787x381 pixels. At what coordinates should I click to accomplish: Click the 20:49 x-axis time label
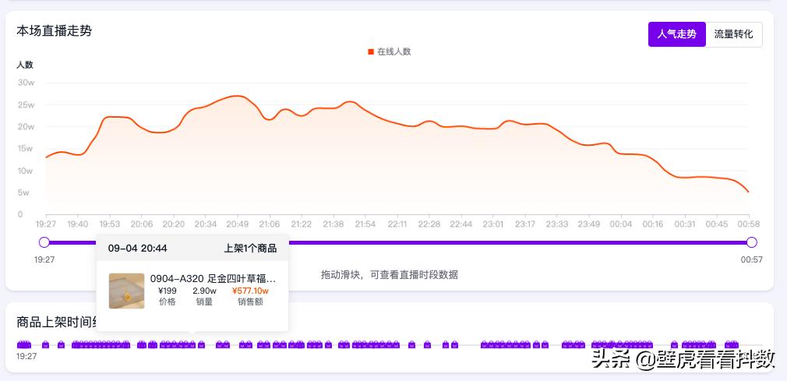point(237,224)
